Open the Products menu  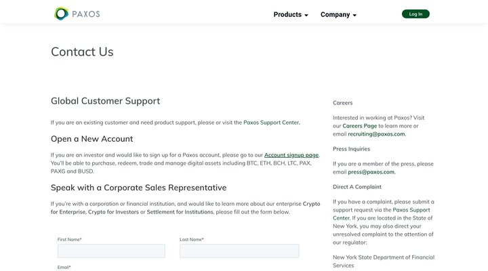pos(287,14)
